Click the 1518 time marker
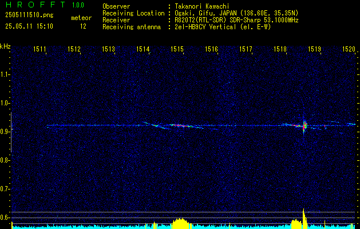 pyautogui.click(x=280, y=49)
